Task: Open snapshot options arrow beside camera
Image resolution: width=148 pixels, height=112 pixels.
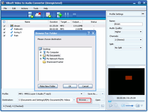Action: tap(142, 106)
